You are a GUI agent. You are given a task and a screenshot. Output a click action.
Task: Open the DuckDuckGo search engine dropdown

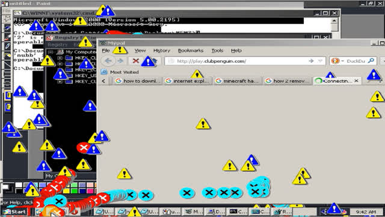(x=337, y=61)
